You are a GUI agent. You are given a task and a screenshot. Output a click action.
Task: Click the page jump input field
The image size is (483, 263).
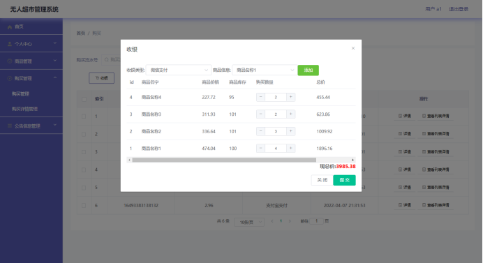[316, 221]
